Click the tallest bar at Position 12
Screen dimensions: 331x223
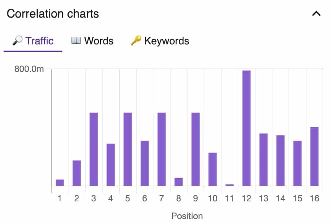point(246,128)
